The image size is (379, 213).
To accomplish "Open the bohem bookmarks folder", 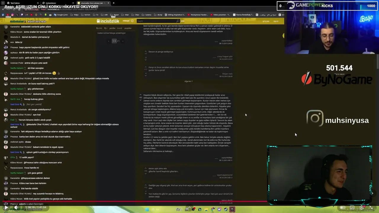I will point(86,15).
